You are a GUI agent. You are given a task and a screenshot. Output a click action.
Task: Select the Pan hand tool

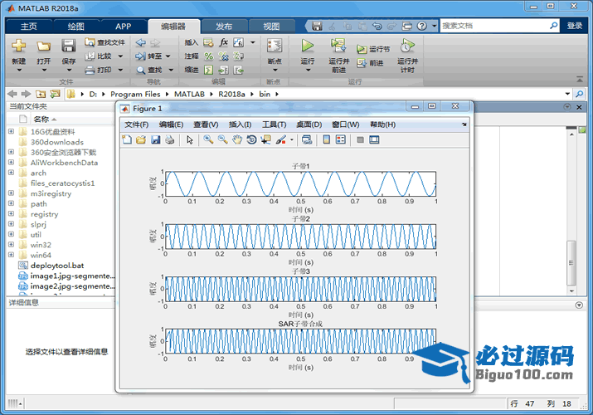tap(236, 139)
